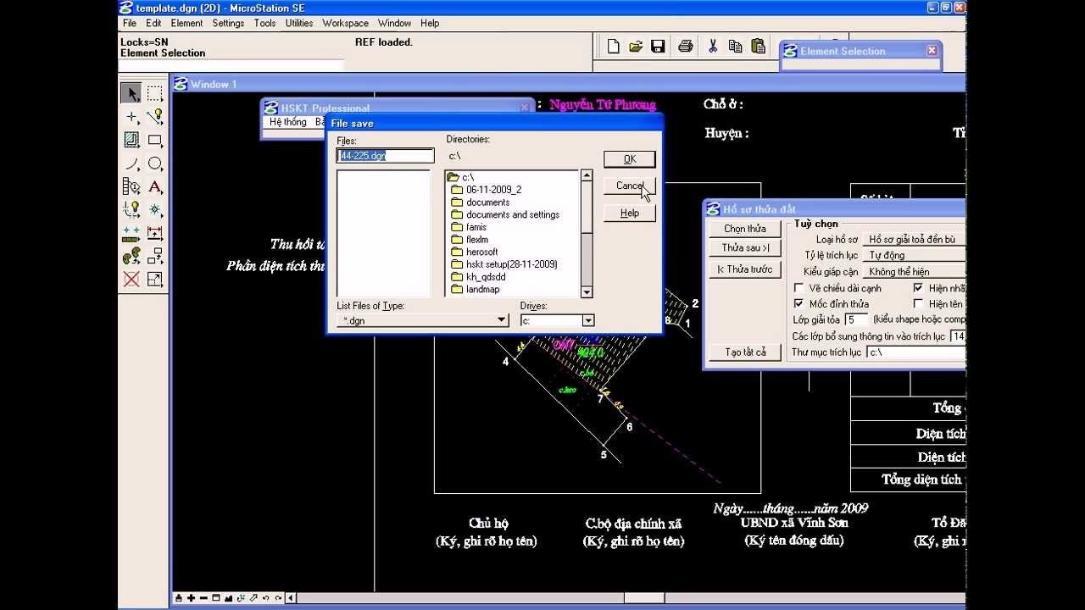Select the Element Selection arrow tool

click(x=131, y=93)
